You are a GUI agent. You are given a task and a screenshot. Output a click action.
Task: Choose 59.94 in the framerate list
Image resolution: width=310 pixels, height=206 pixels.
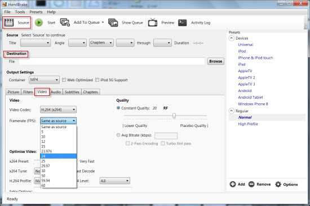(58, 181)
